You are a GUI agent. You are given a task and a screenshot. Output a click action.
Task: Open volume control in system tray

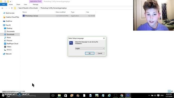tap(155, 96)
